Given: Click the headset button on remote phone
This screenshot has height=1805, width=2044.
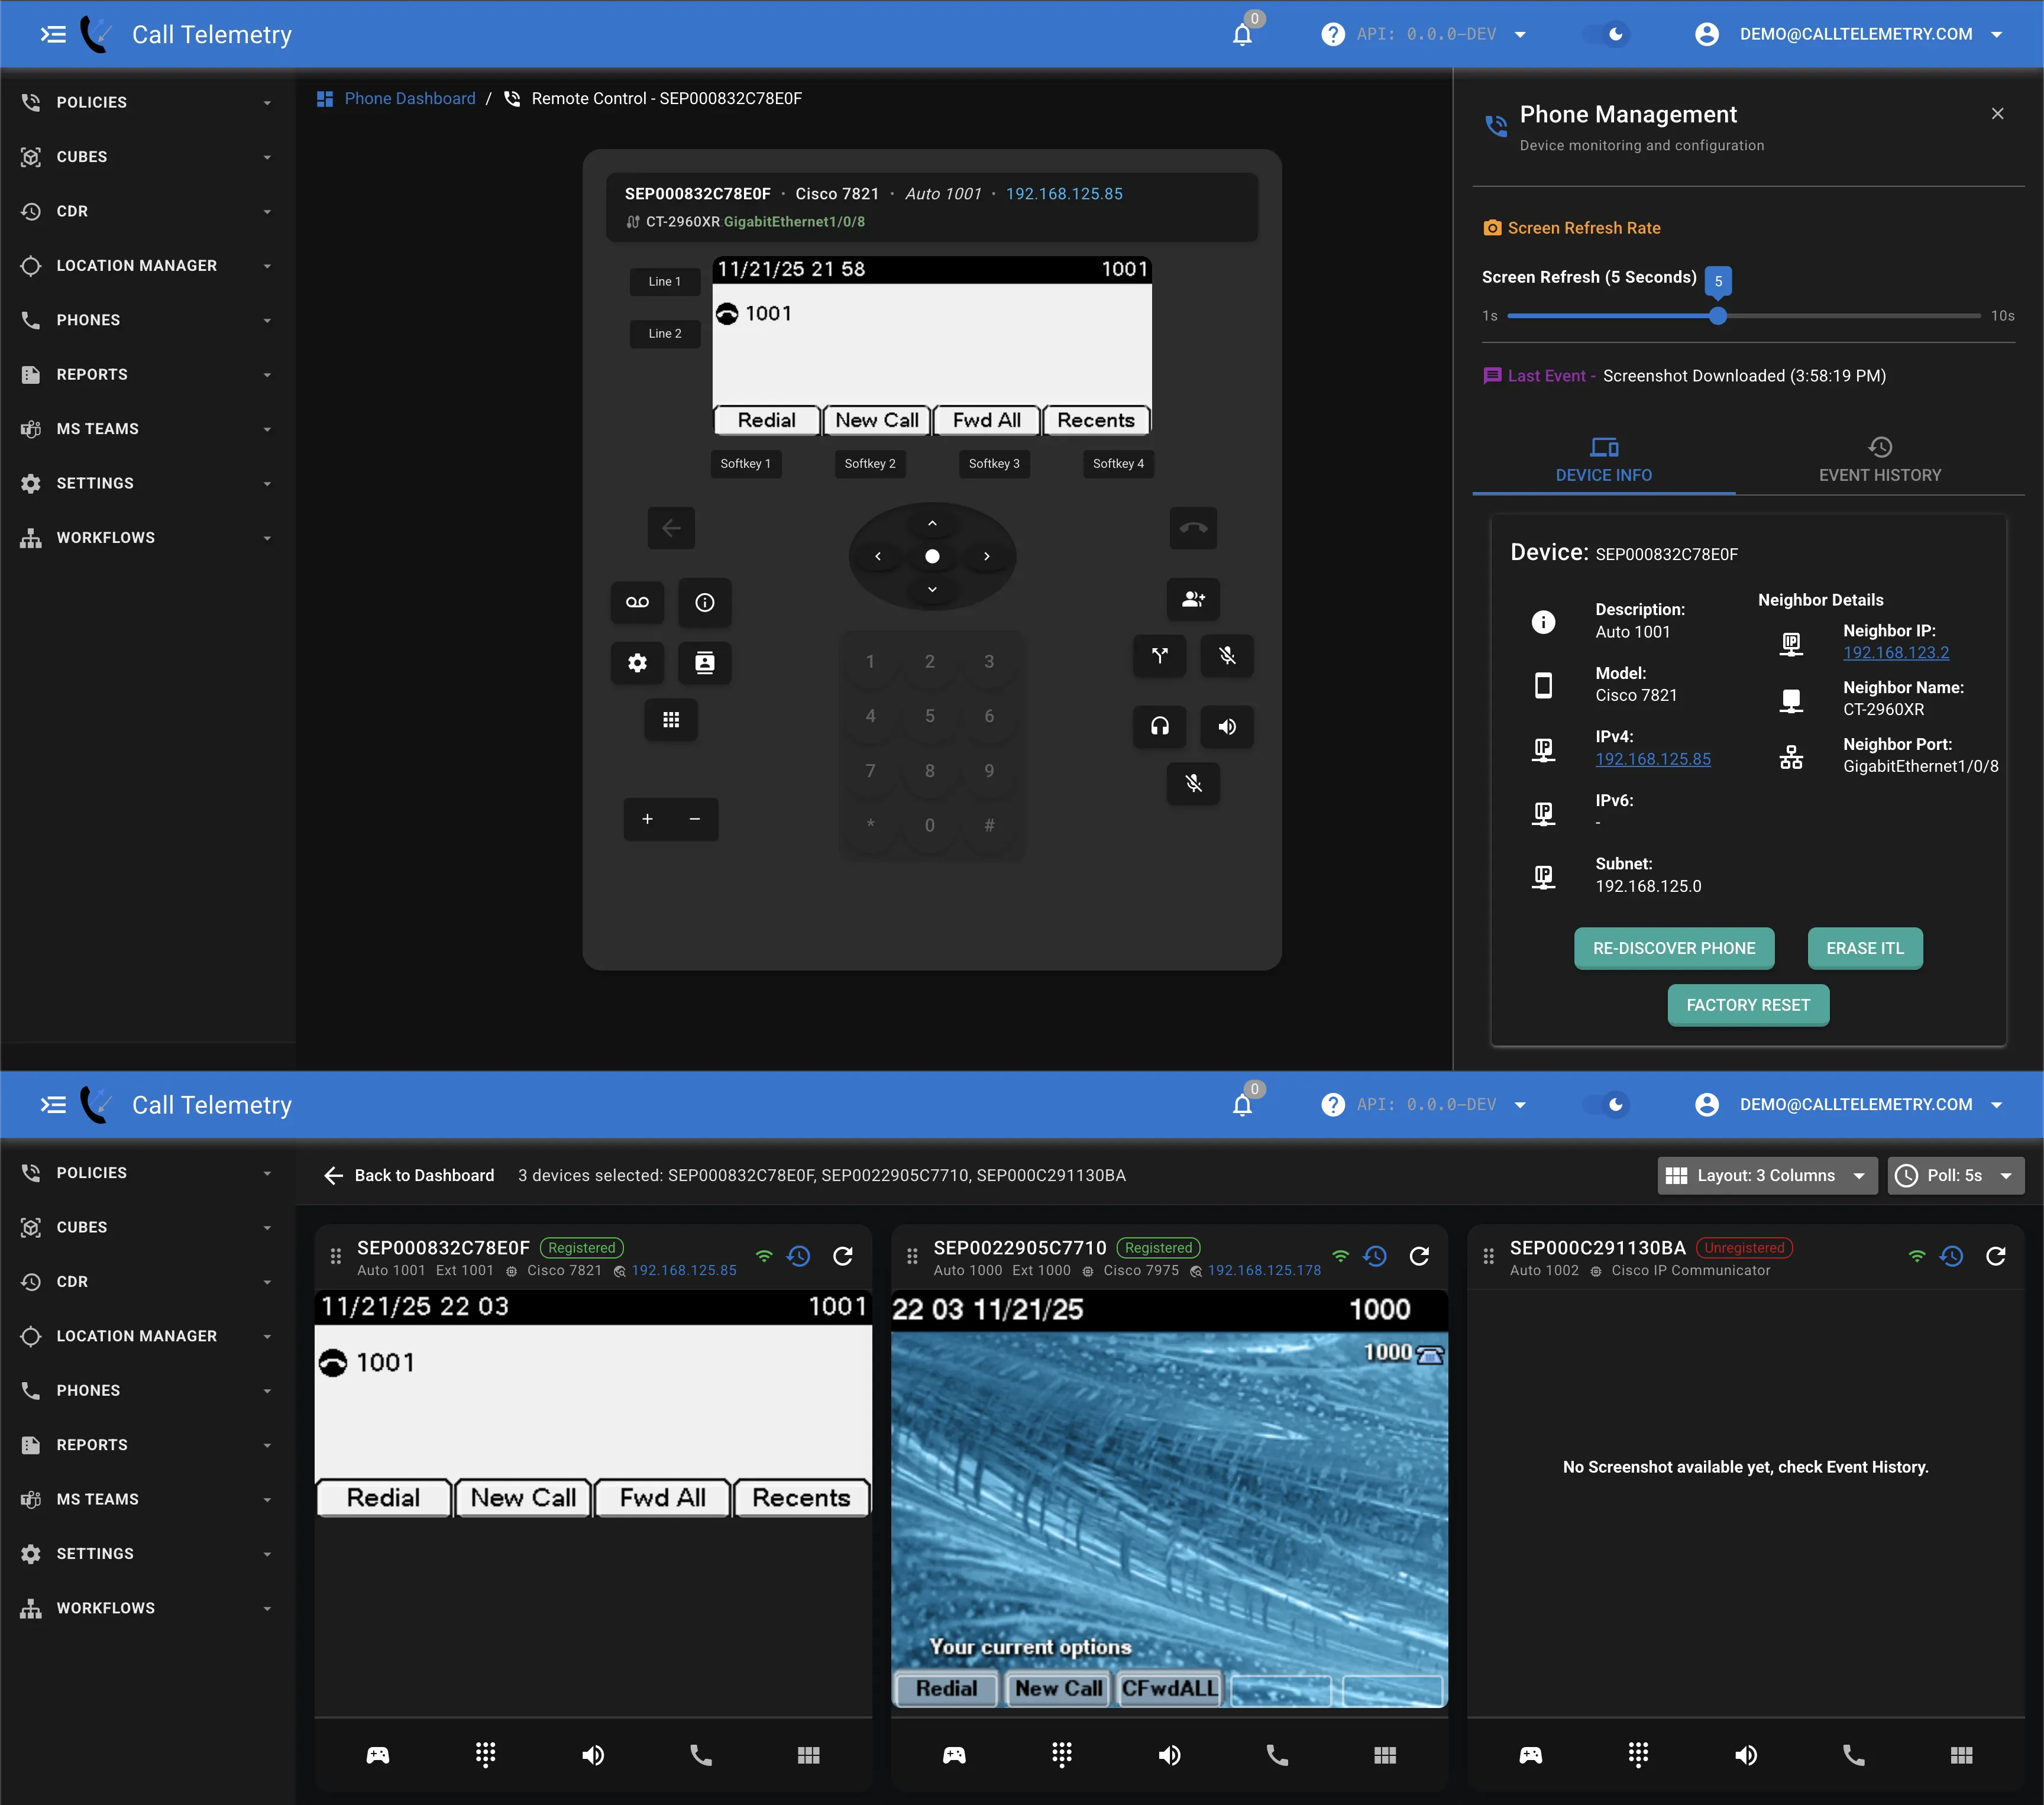Looking at the screenshot, I should [x=1159, y=726].
